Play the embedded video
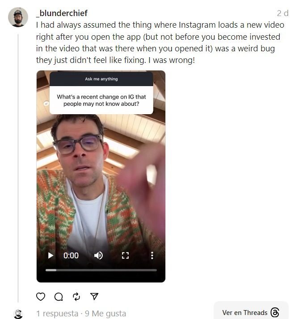The height and width of the screenshot is (319, 290). (x=50, y=255)
